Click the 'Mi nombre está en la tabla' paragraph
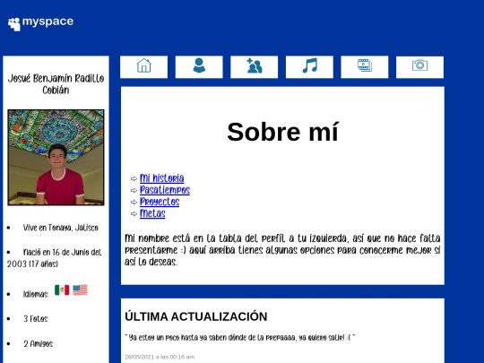This screenshot has width=484, height=363. [x=282, y=250]
